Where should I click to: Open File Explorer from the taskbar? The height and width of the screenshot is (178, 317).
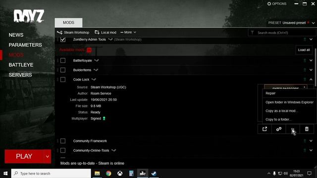[97, 174]
